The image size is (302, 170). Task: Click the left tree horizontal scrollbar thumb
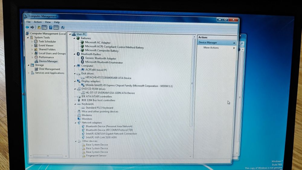pyautogui.click(x=48, y=156)
